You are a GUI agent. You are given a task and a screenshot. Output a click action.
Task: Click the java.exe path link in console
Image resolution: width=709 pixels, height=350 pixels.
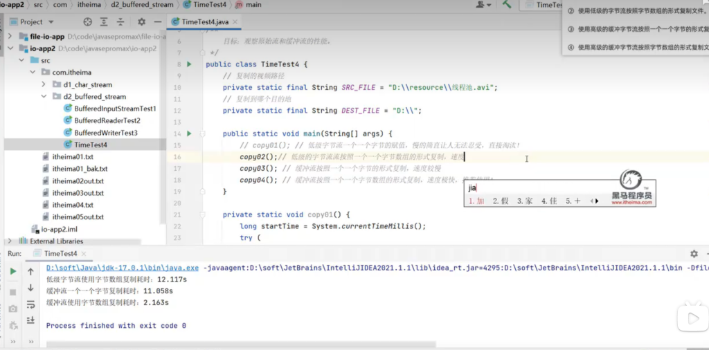pos(123,268)
